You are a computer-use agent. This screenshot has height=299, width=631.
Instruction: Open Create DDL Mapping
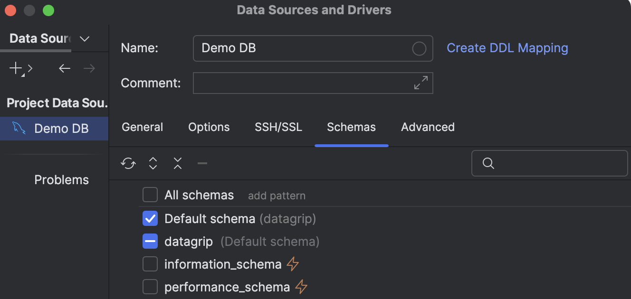pos(507,47)
